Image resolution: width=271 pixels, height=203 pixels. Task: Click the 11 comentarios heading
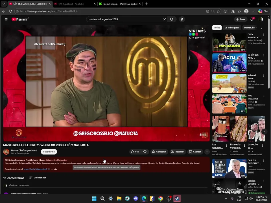(x=14, y=178)
